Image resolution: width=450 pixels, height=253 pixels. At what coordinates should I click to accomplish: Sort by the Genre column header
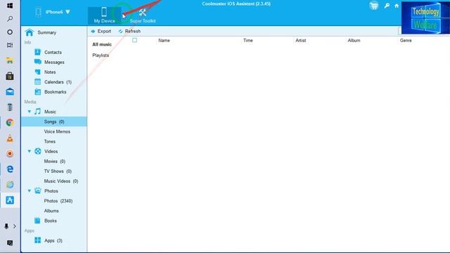(406, 41)
